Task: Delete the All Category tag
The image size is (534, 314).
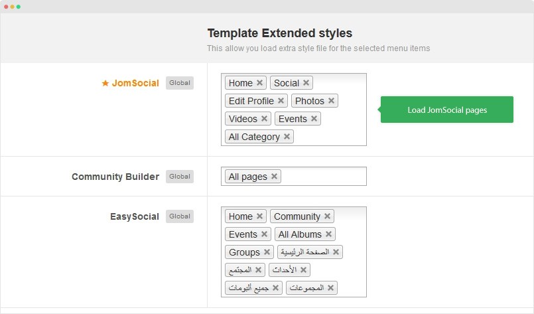Action: [x=287, y=137]
